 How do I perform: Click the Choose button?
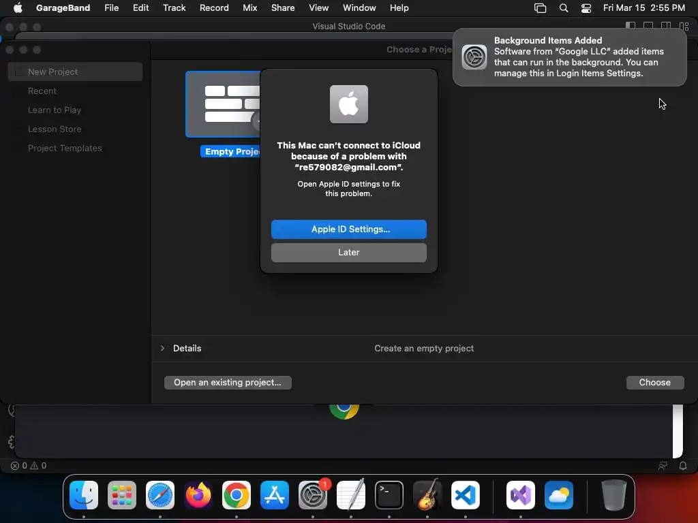[x=655, y=383]
